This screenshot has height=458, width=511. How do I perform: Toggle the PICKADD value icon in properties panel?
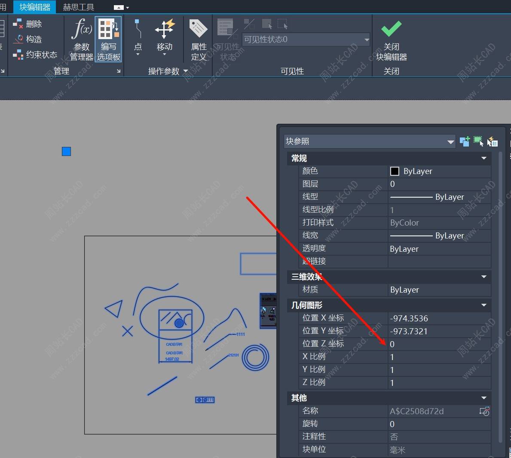pos(465,141)
